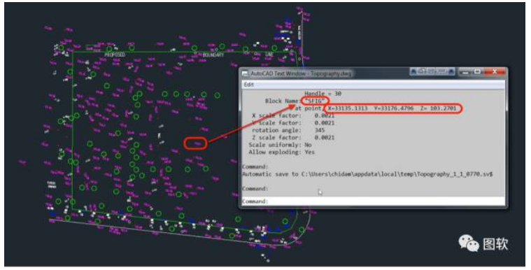531x270 pixels.
Task: Click the X=33135.1313 coordinate text
Action: [x=348, y=108]
